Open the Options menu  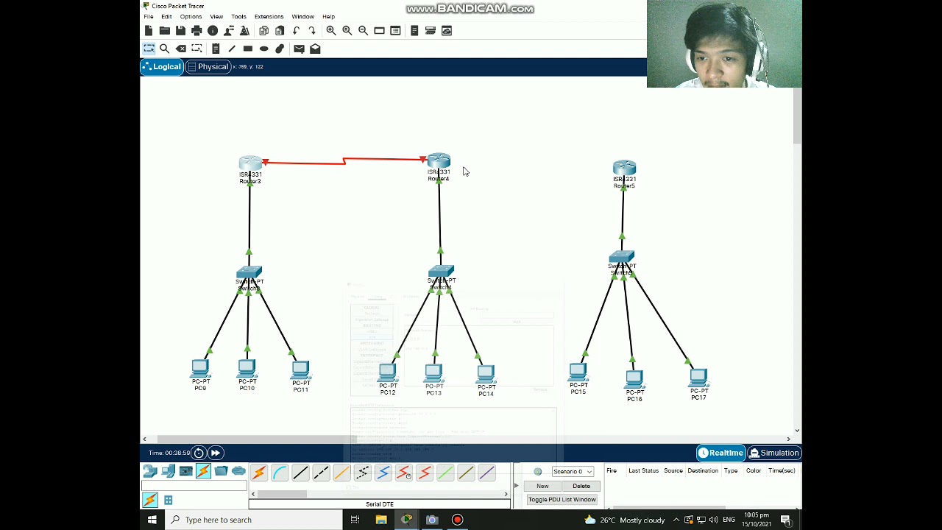[x=191, y=16]
